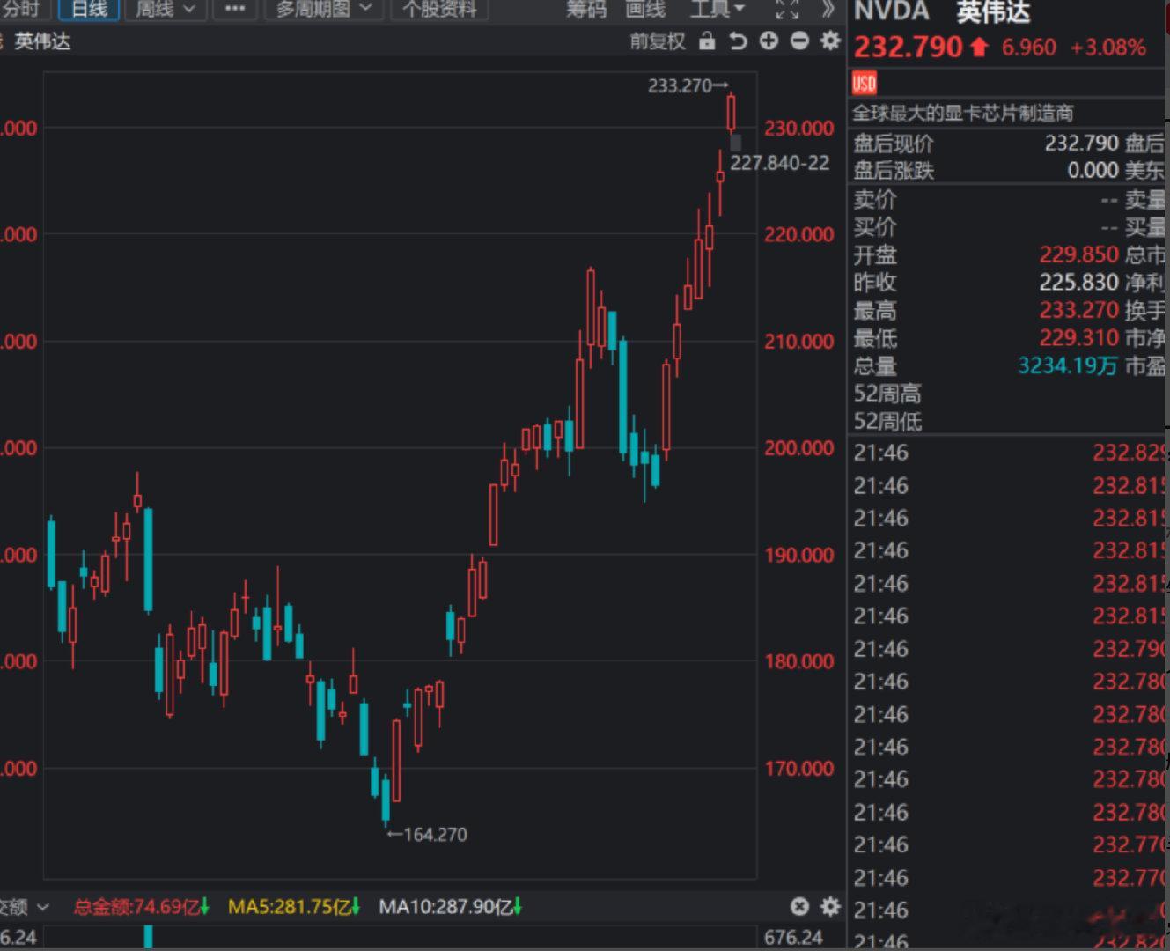Click the 最高 value 233.270 in quote panel
The image size is (1170, 951).
pos(1078,310)
